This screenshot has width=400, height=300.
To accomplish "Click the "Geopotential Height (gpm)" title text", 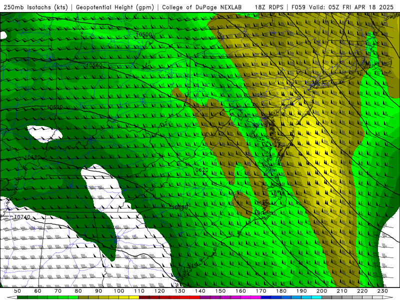I will [115, 7].
